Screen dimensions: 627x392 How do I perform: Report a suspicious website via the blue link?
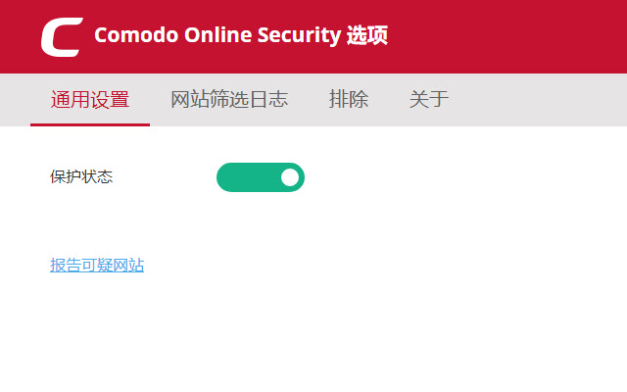click(x=97, y=265)
